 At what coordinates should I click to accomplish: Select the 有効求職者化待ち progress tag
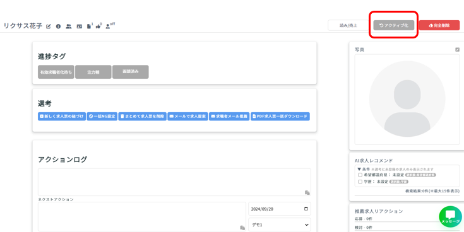click(x=56, y=72)
